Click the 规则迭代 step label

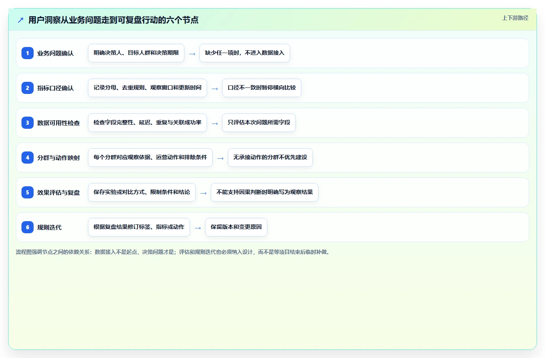click(x=49, y=227)
